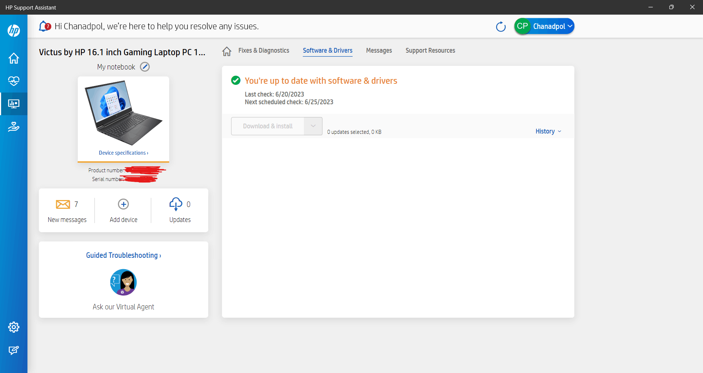Click the Add device plus icon
703x373 pixels.
tap(123, 204)
